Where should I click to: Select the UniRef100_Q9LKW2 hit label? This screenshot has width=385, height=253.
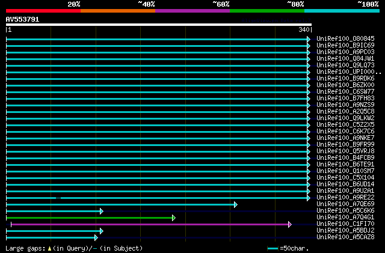pyautogui.click(x=345, y=118)
